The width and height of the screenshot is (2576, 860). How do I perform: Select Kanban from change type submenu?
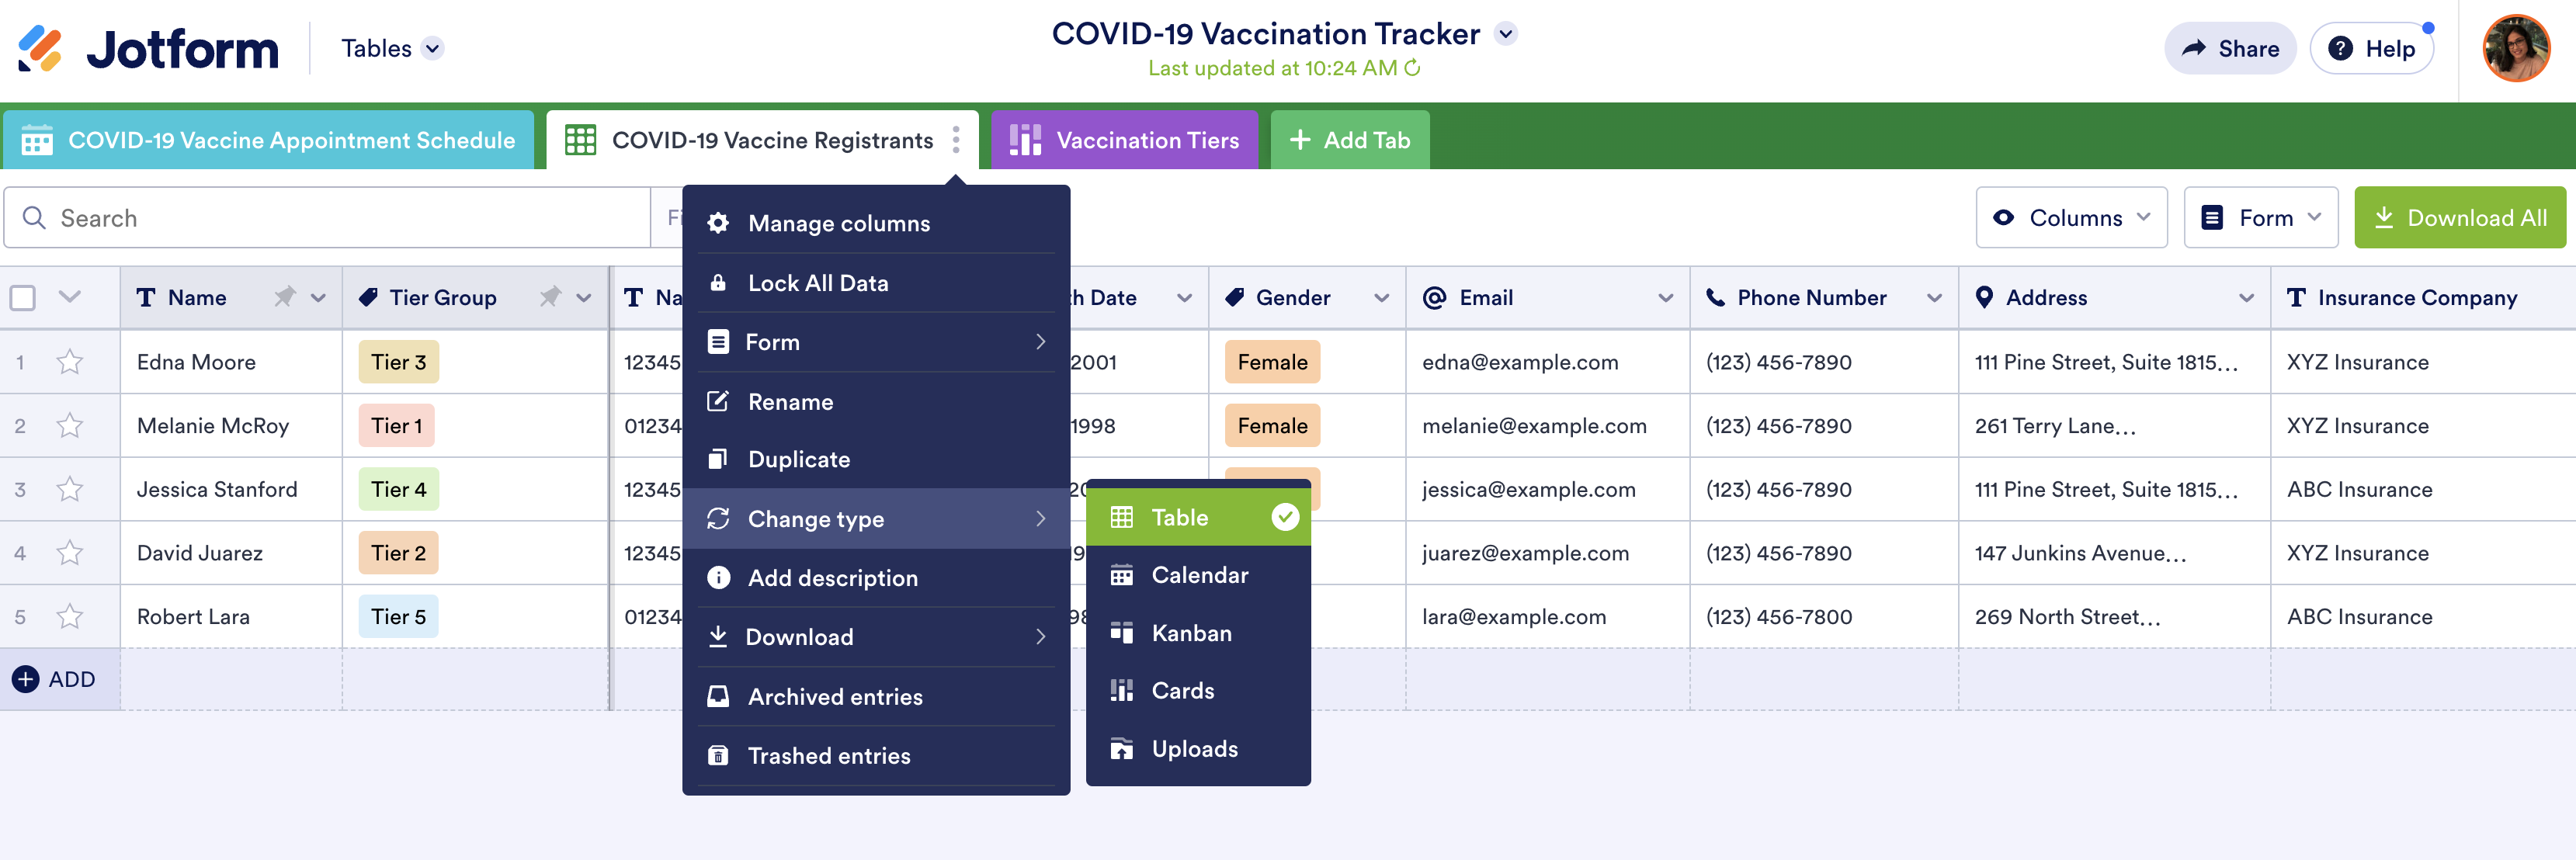[x=1191, y=633]
